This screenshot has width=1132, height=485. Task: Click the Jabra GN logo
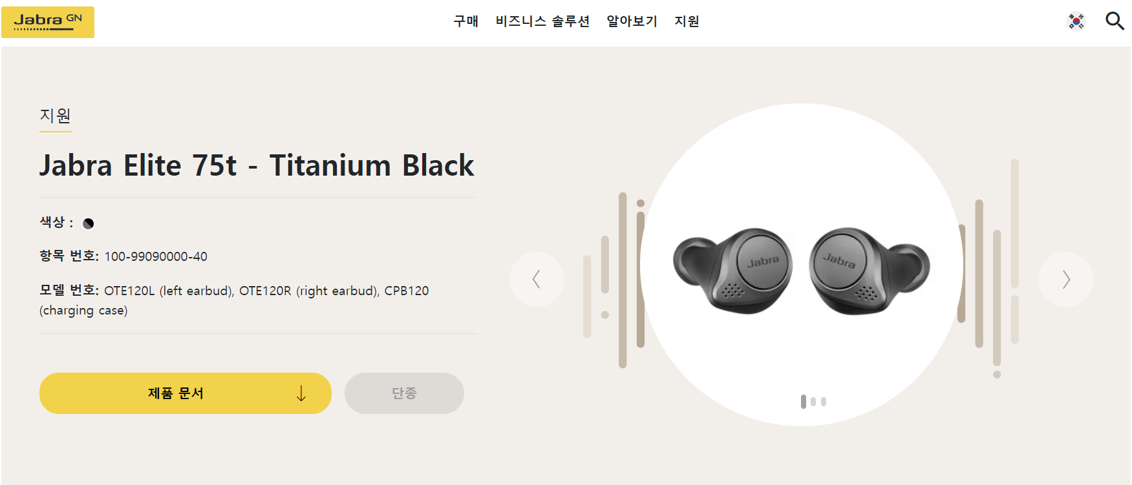click(x=47, y=21)
